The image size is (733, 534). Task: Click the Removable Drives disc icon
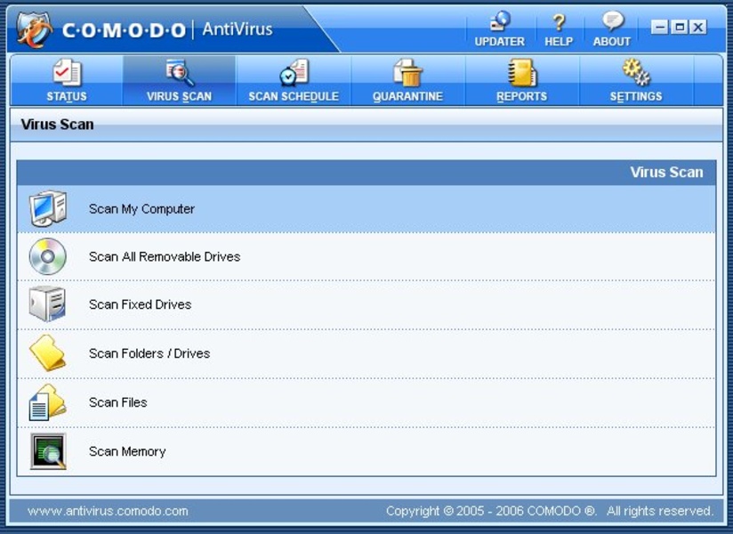47,257
